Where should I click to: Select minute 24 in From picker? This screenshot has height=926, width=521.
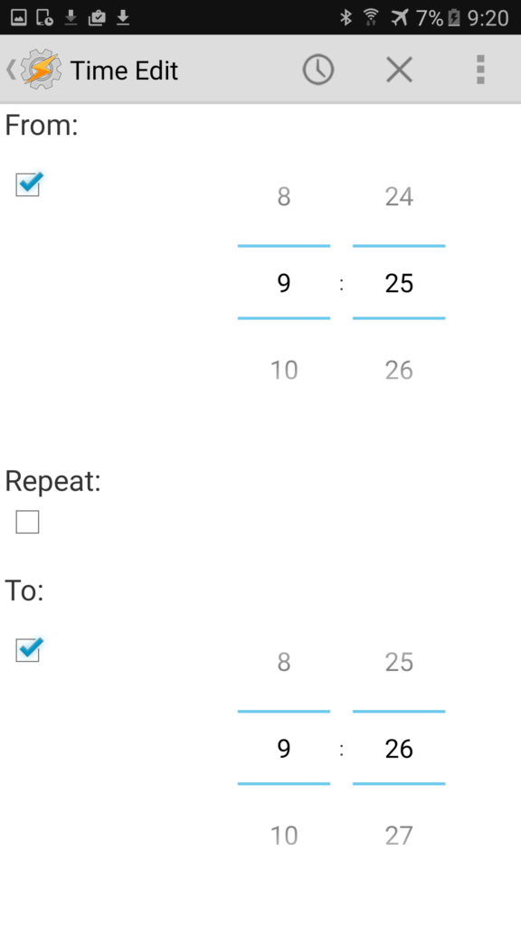[399, 196]
